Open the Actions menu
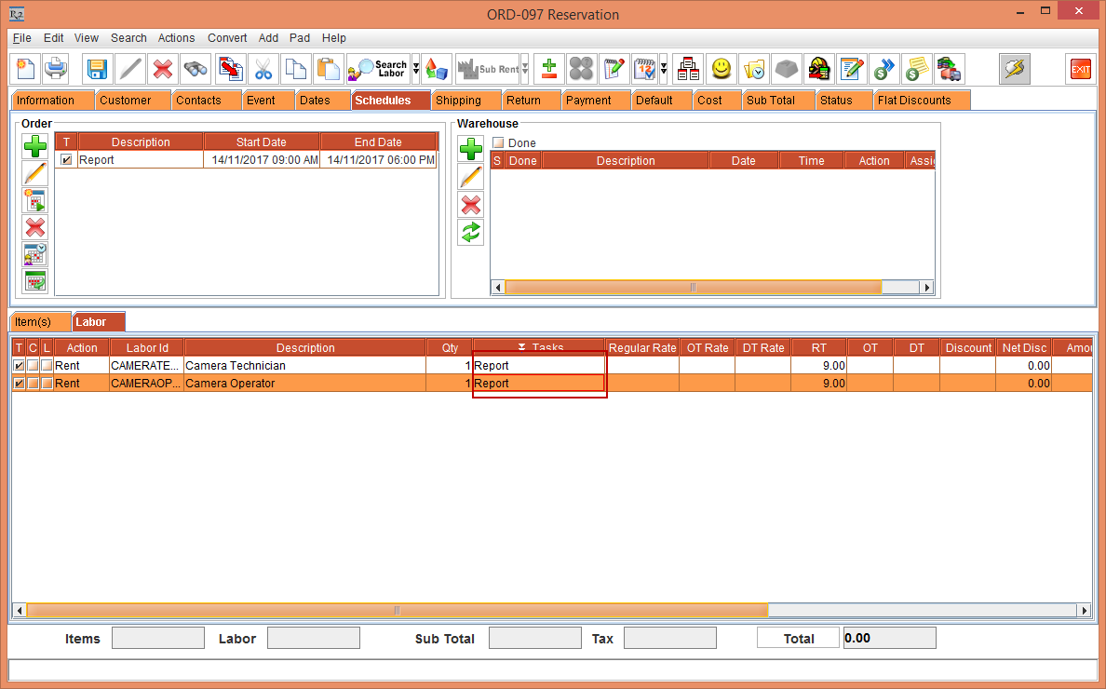Image resolution: width=1106 pixels, height=689 pixels. 176,38
